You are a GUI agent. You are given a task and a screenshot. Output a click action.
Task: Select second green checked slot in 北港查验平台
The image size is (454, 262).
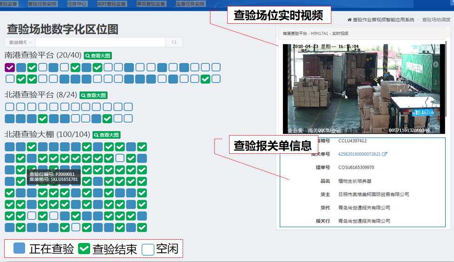coord(107,118)
